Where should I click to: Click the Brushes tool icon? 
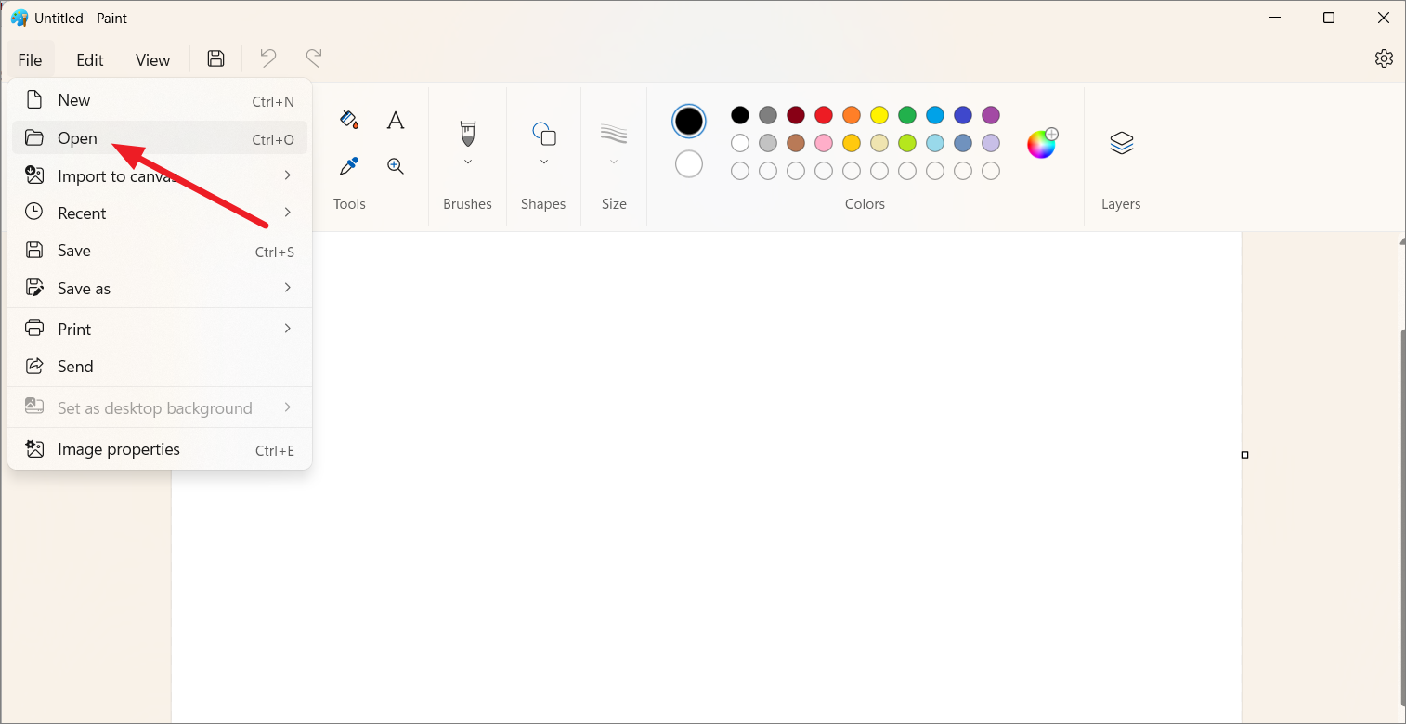pos(467,134)
